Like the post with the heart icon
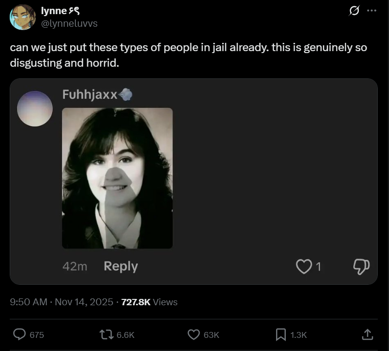 [x=194, y=334]
